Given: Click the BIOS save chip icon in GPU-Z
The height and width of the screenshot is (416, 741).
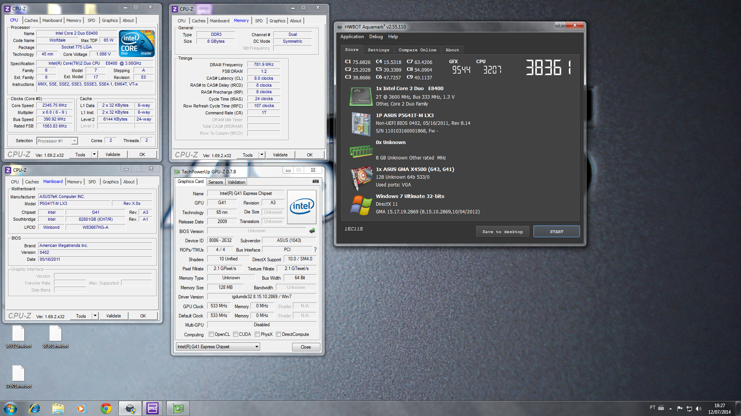Looking at the screenshot, I should (x=312, y=231).
